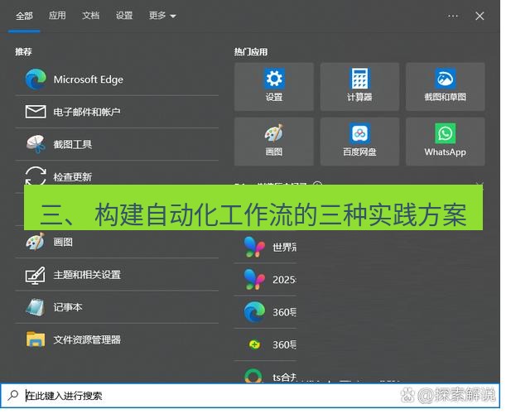Open the Baidu Netdisk tile

point(359,142)
